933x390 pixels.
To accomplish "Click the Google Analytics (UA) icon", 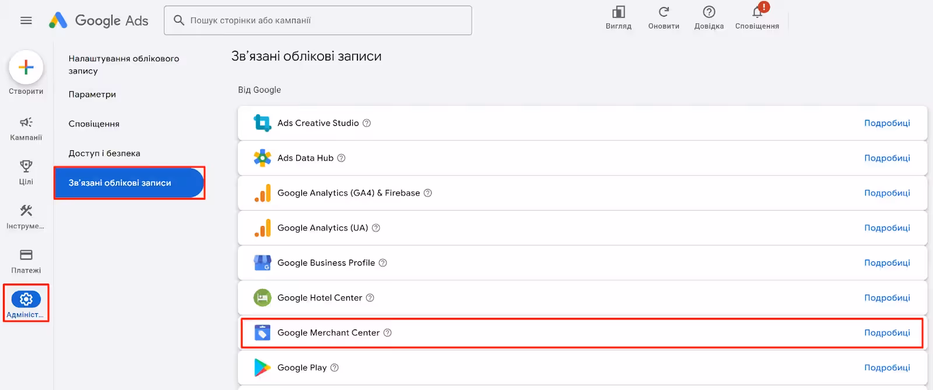I will coord(262,228).
